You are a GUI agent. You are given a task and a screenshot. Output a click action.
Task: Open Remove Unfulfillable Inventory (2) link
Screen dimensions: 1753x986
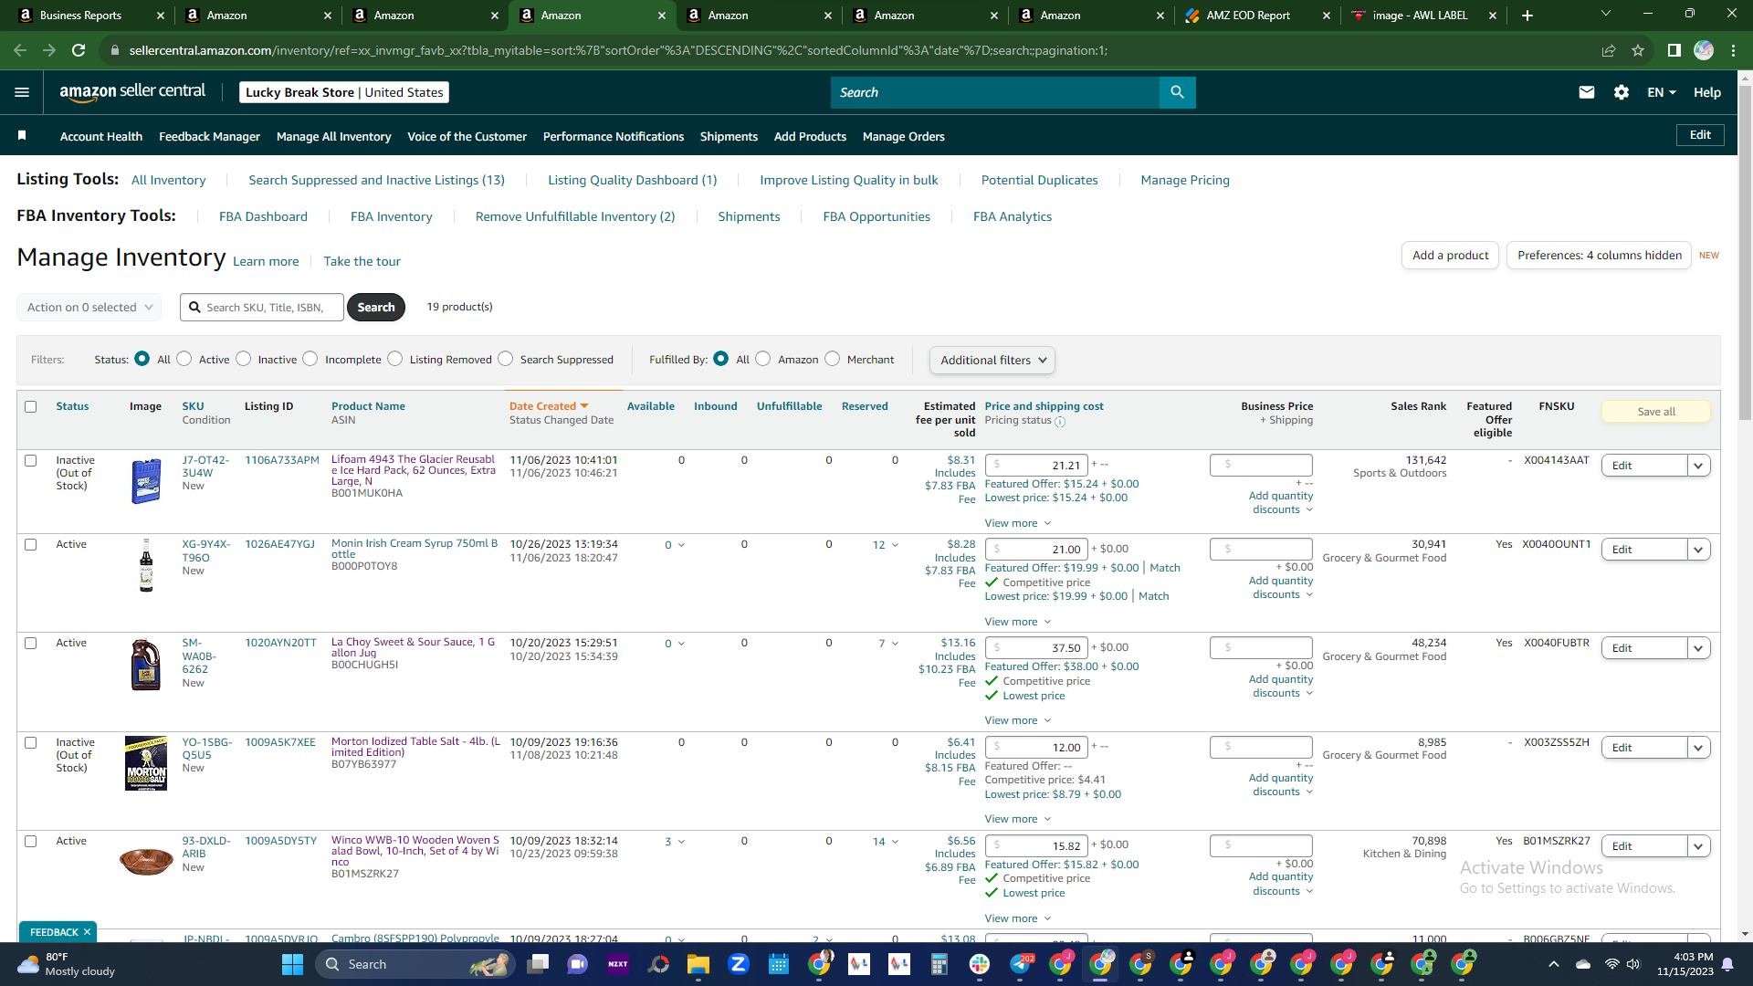(575, 216)
